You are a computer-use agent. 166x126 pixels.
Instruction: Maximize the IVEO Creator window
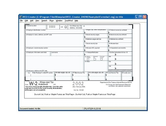[x=141, y=17]
